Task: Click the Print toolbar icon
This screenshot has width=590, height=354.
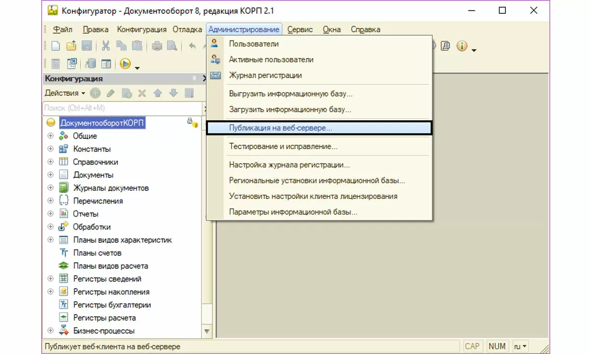Action: (x=157, y=46)
